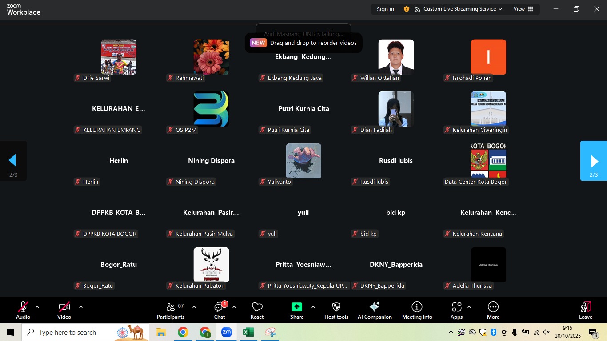
Task: Unmute microphone with the Audio button
Action: (x=23, y=310)
